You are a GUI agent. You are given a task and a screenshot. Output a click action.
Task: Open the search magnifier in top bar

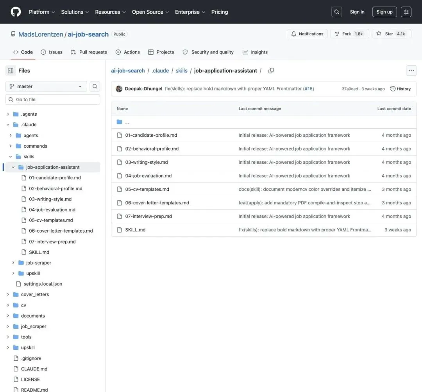point(336,12)
